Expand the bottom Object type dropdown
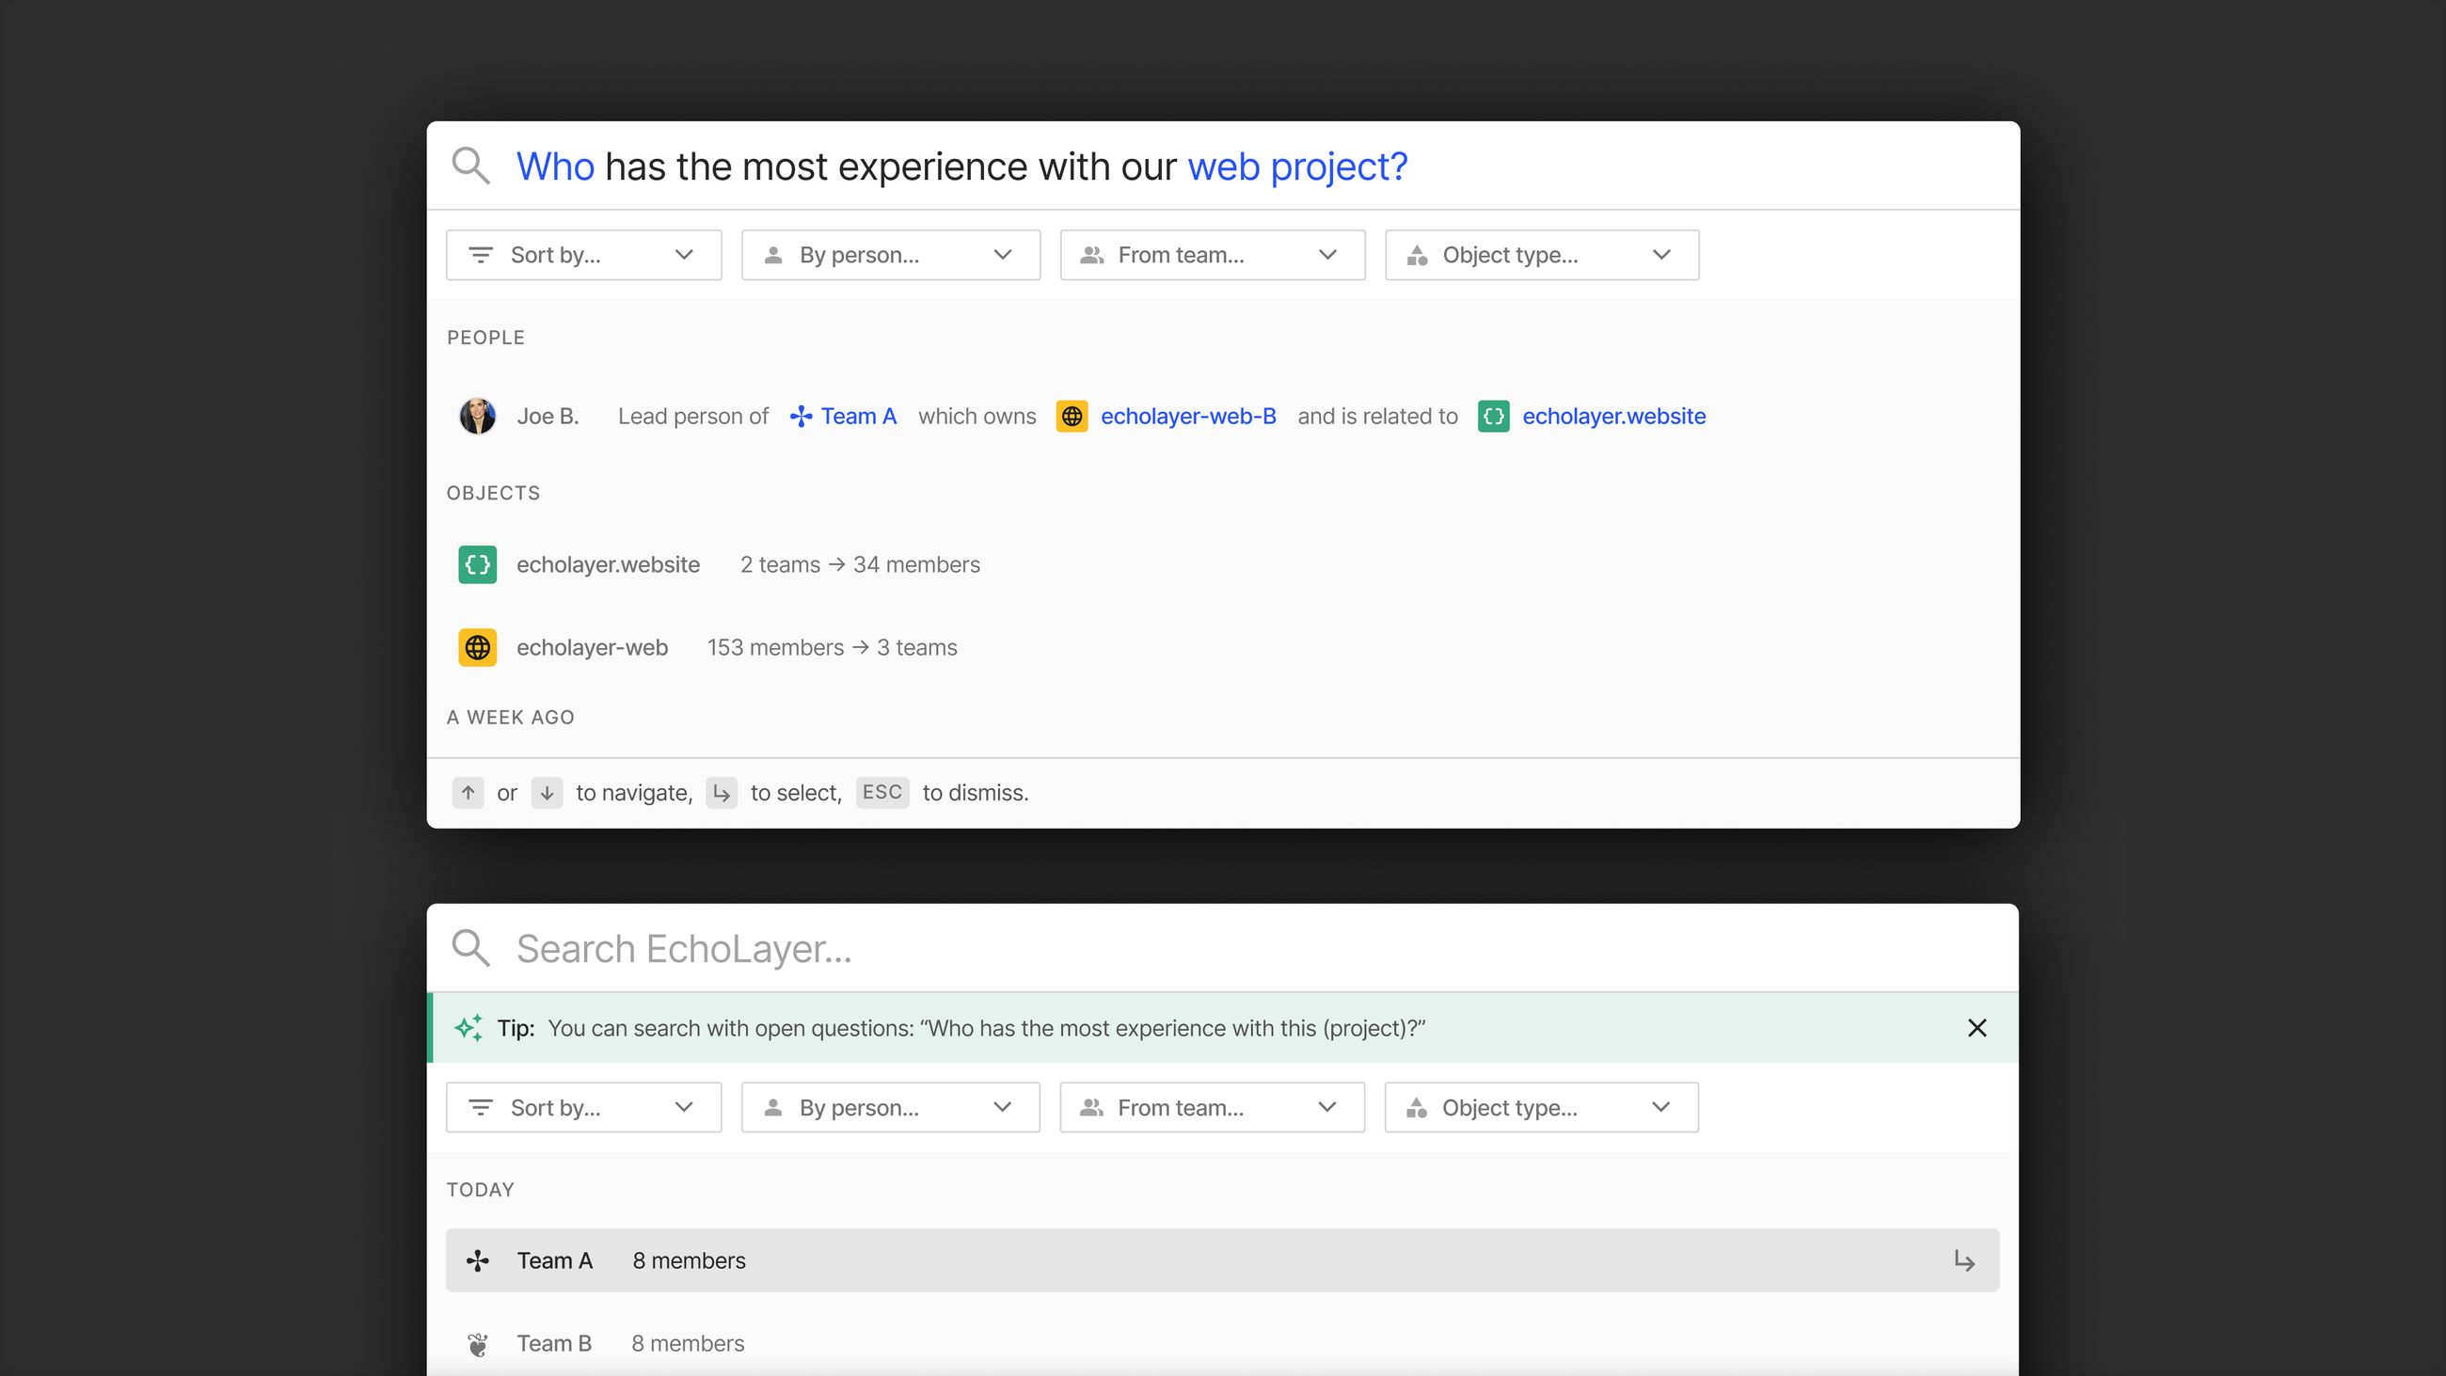The image size is (2446, 1376). 1540,1107
